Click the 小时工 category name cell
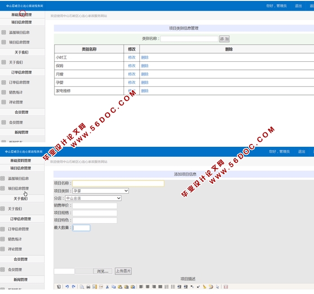Viewport: 314px width, 294px height. tap(89, 58)
